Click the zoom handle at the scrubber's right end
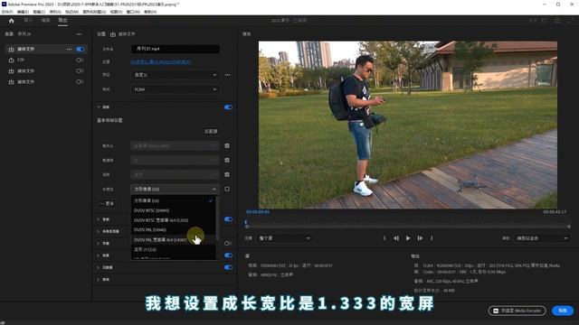 pos(569,227)
